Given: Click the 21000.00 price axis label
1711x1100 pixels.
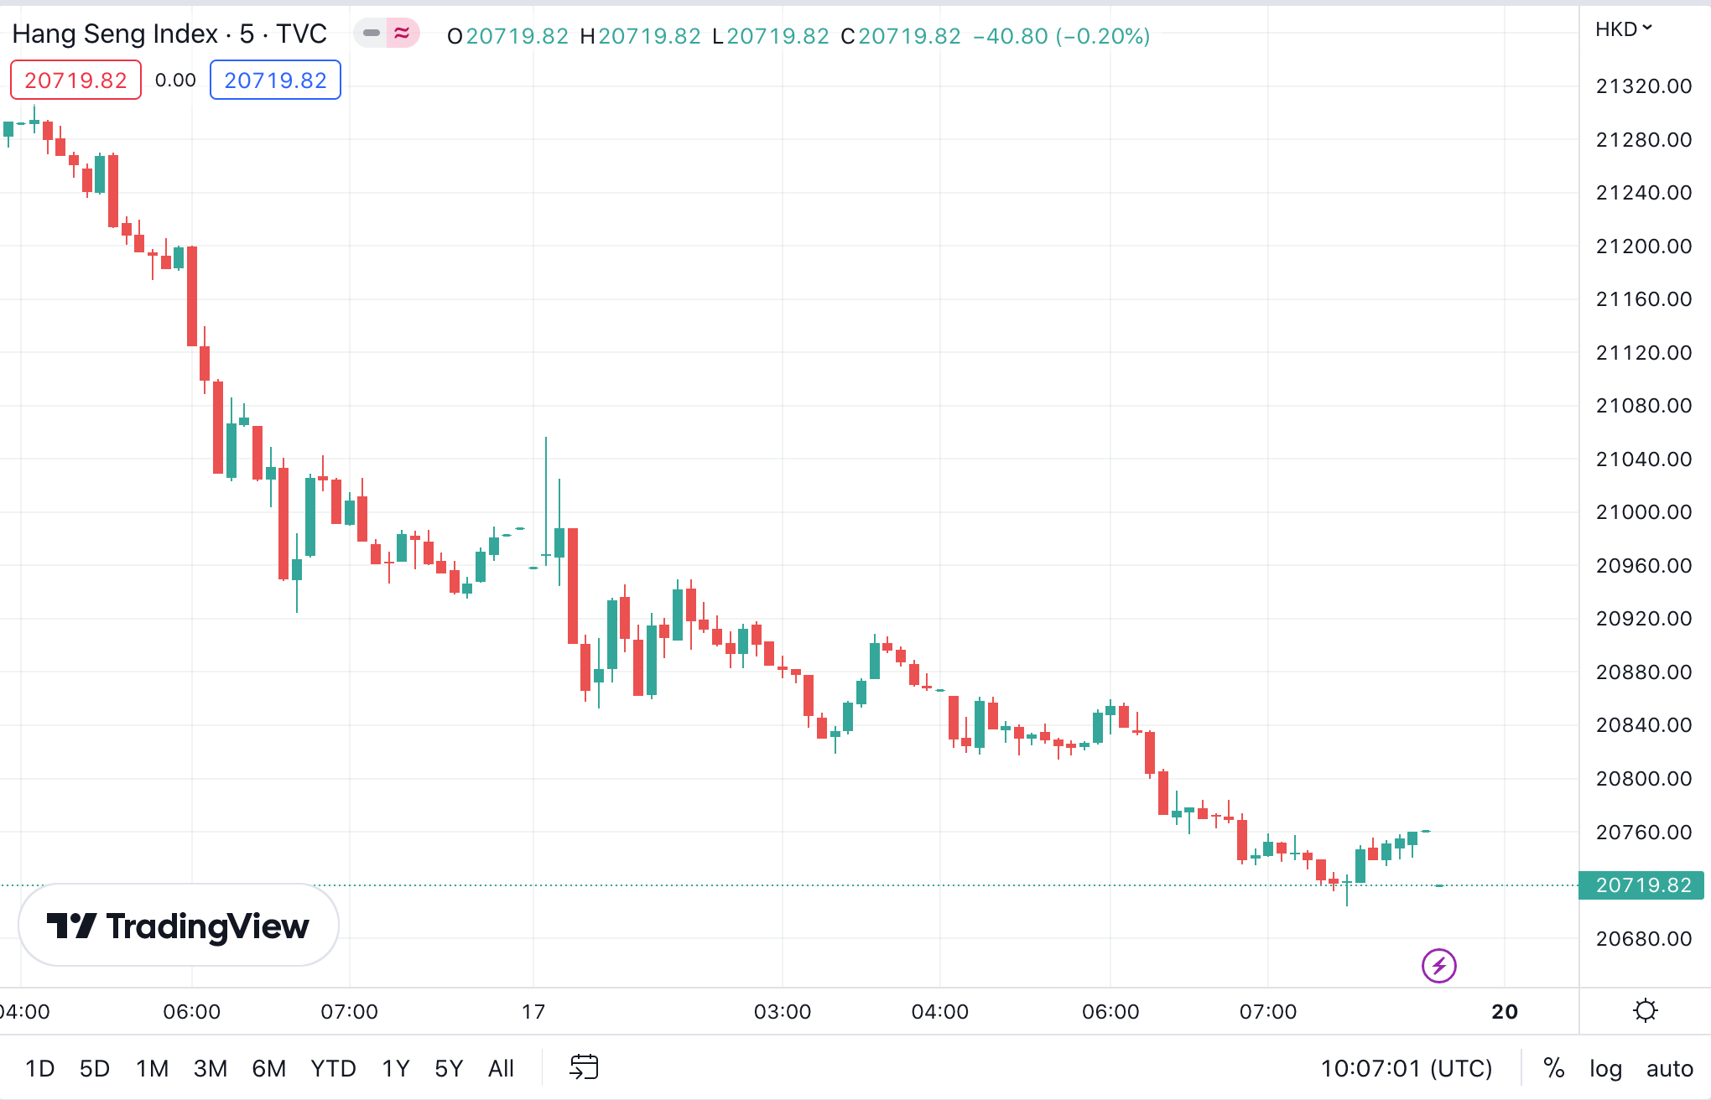Looking at the screenshot, I should pos(1643,511).
